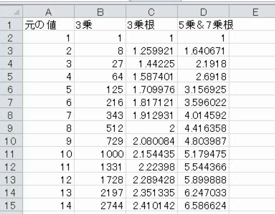Select cell containing 1.709976
This screenshot has height=214, width=275.
152,88
